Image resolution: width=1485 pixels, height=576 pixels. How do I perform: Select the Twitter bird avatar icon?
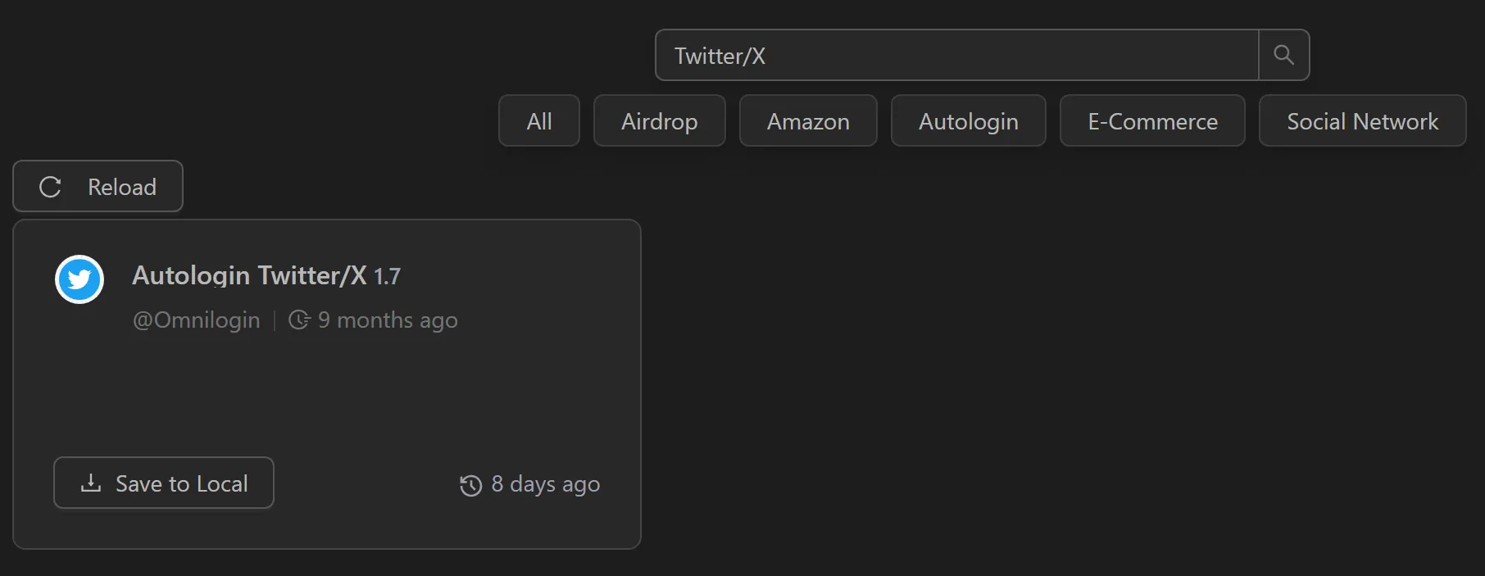[x=79, y=279]
